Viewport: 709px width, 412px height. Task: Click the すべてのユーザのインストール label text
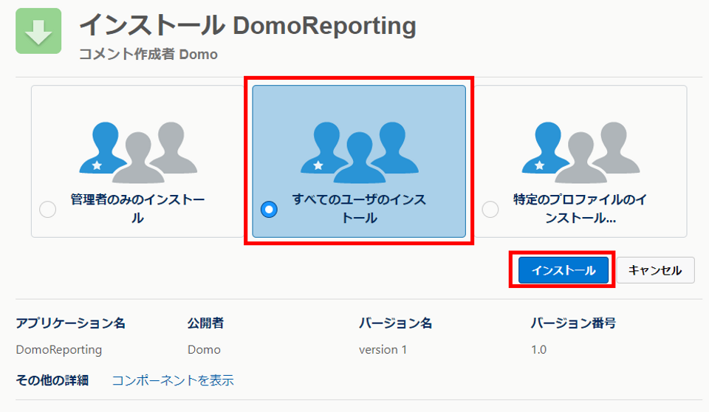pos(359,208)
